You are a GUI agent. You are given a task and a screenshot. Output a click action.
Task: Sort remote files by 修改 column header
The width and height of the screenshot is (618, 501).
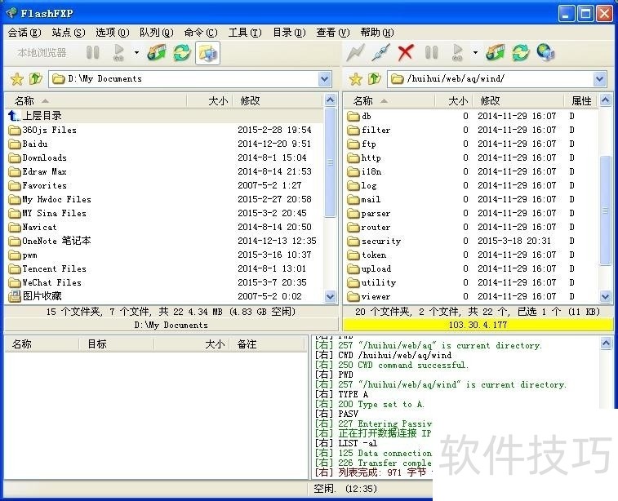(x=518, y=101)
